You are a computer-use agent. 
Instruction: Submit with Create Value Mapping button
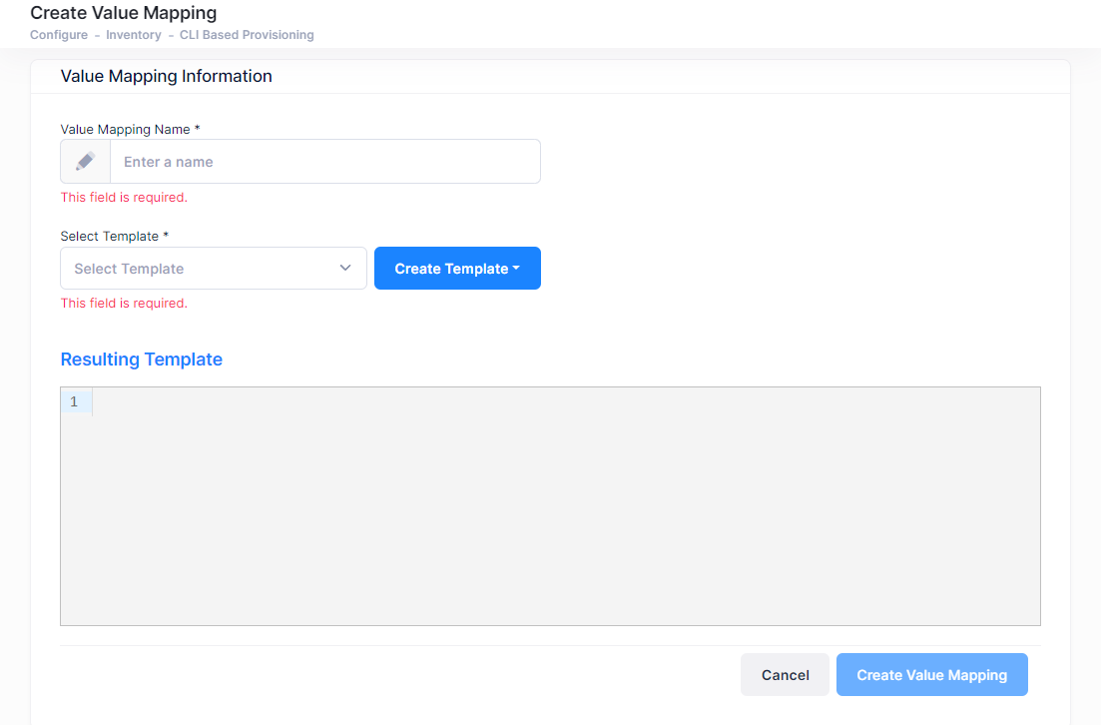(931, 675)
